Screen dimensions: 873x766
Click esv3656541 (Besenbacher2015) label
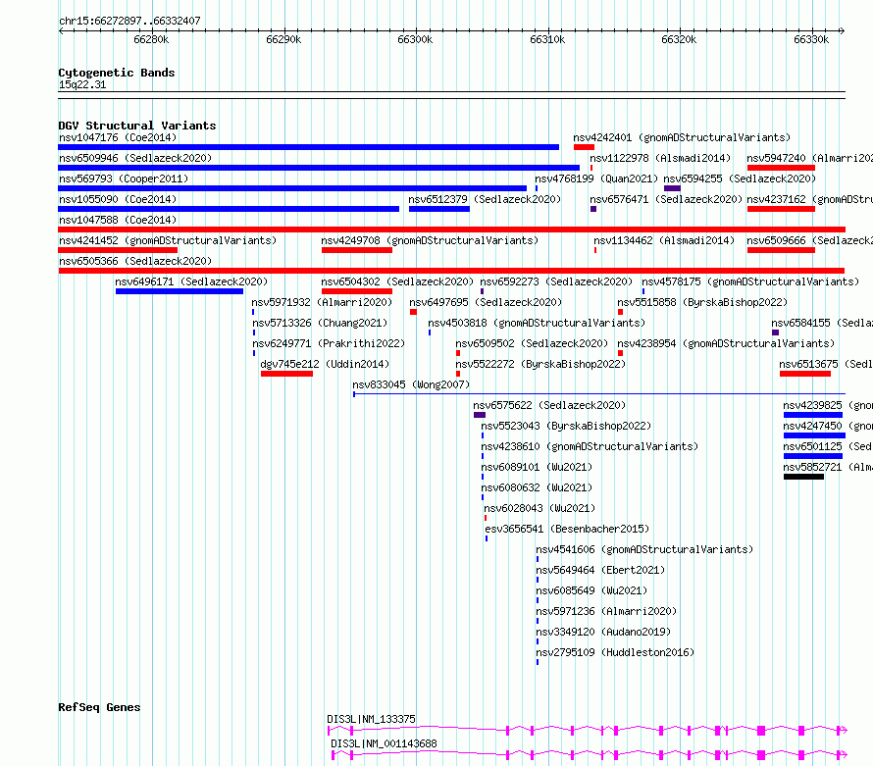click(567, 529)
